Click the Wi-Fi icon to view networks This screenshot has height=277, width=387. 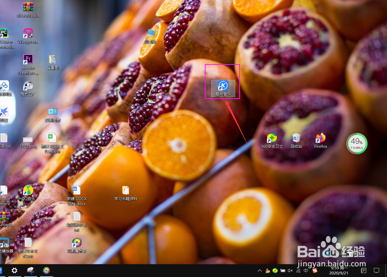point(298,271)
